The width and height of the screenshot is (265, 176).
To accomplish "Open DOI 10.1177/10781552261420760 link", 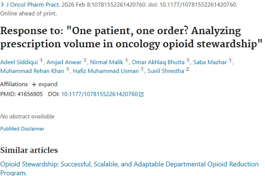I will (x=99, y=94).
